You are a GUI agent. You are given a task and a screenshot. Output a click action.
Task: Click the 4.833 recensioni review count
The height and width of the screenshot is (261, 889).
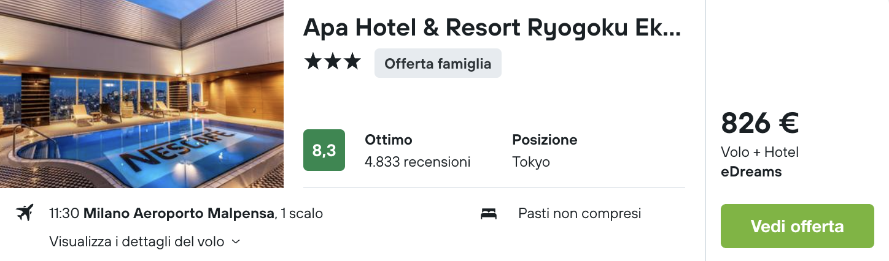(x=417, y=162)
